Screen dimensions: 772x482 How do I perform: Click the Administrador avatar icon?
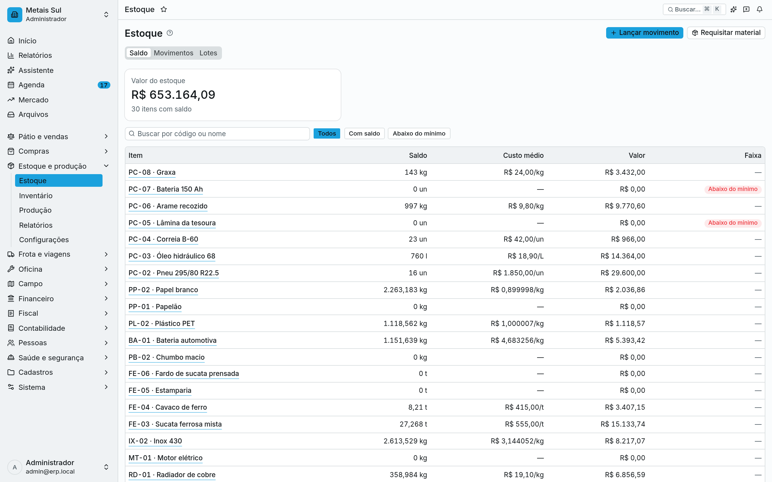[15, 467]
